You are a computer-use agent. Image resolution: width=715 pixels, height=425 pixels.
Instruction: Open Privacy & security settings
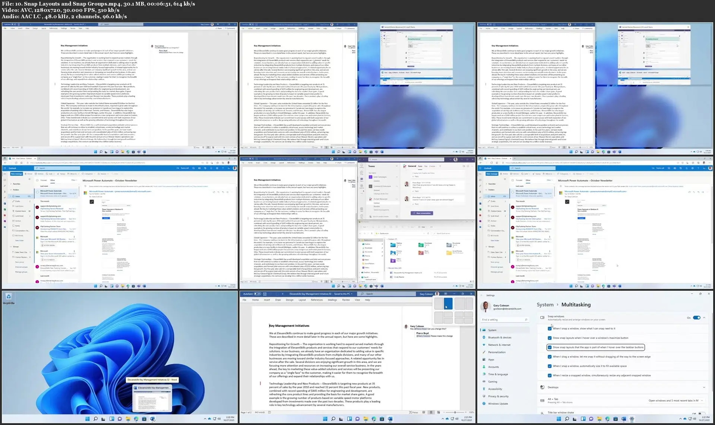click(x=505, y=396)
